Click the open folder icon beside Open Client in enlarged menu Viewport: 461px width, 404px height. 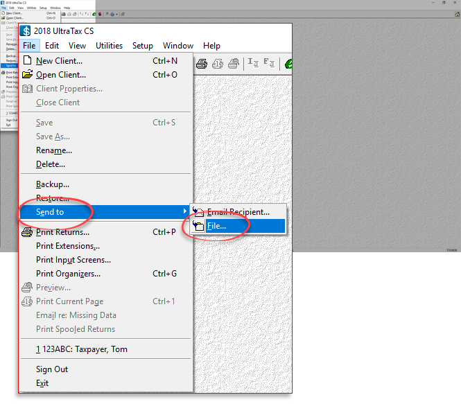point(27,74)
